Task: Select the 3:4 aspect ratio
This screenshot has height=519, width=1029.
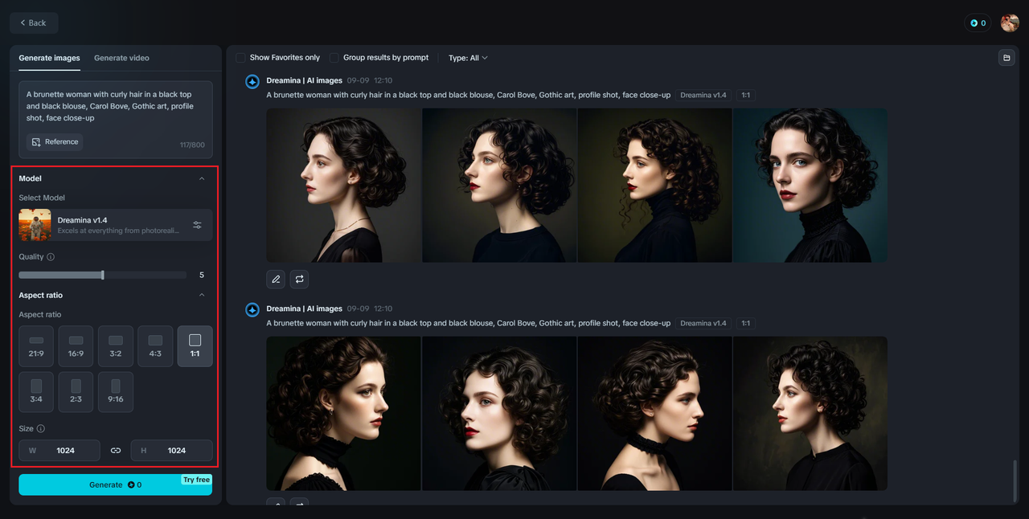Action: 36,392
